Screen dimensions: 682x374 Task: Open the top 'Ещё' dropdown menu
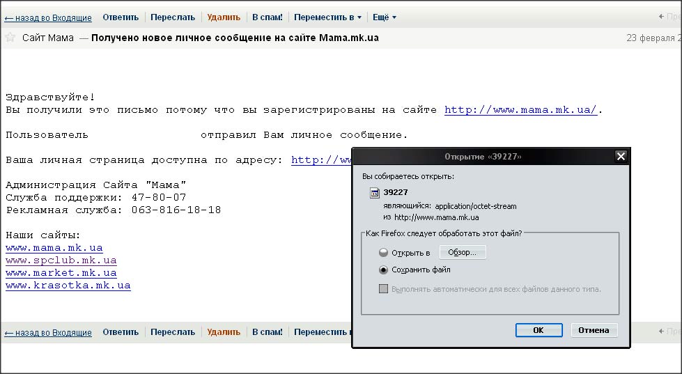(x=385, y=17)
